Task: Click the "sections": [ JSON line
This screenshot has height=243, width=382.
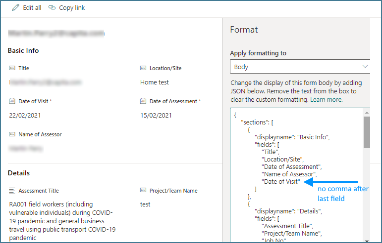Action: pos(257,122)
